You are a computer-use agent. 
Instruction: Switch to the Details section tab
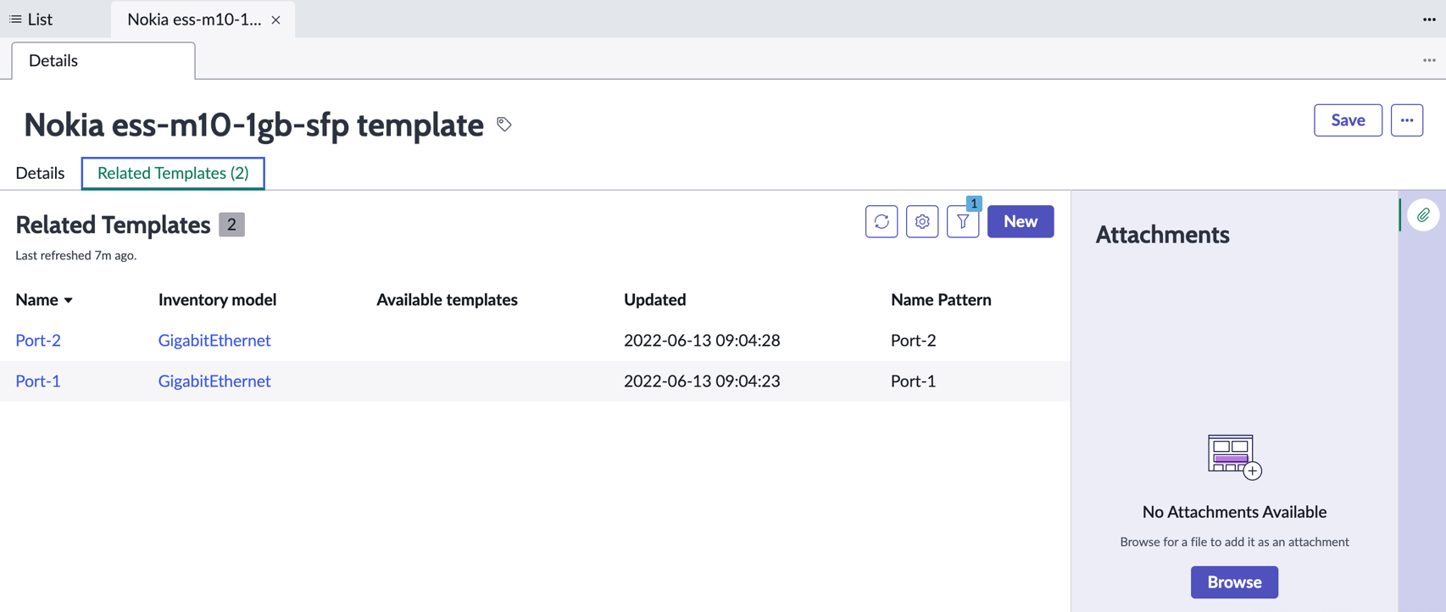point(40,173)
